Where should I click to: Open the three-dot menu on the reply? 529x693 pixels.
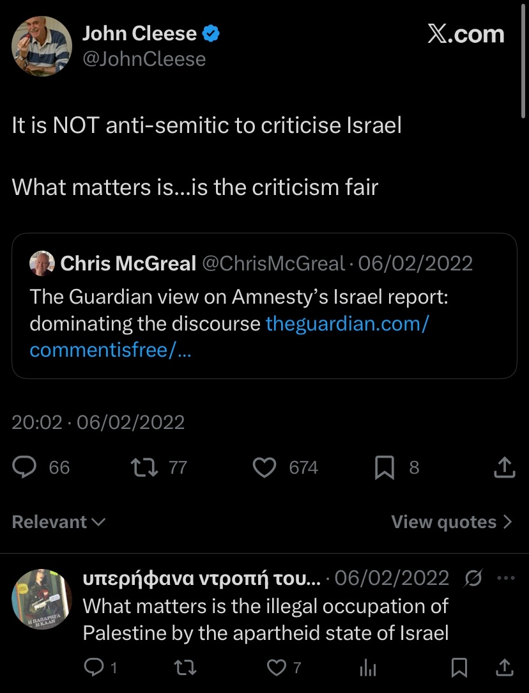coord(505,578)
